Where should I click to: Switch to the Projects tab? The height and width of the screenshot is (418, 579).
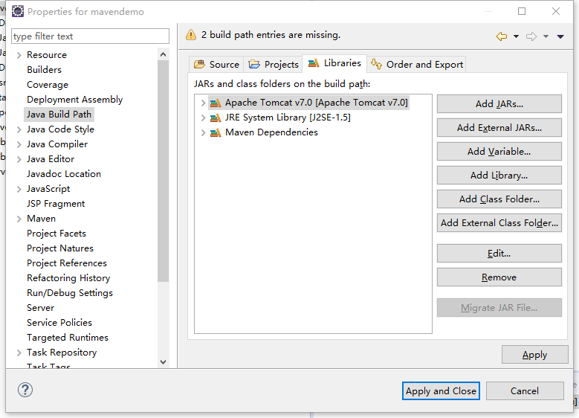tap(273, 64)
